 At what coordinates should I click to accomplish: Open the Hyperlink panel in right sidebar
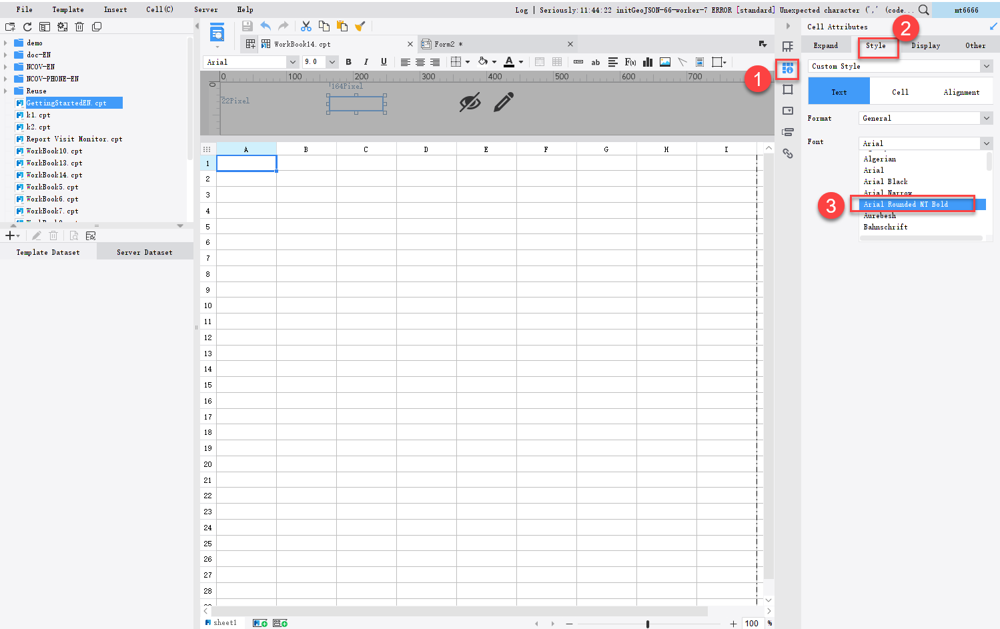pos(788,153)
